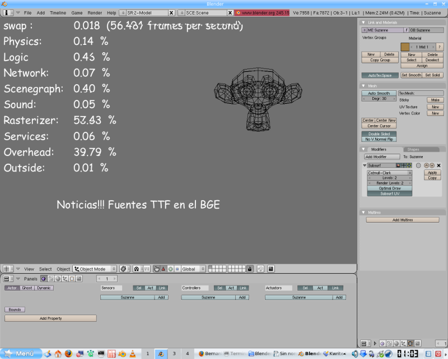Image resolution: width=448 pixels, height=359 pixels.
Task: Open the Home folder taskbar icon
Action: [x=58, y=354]
